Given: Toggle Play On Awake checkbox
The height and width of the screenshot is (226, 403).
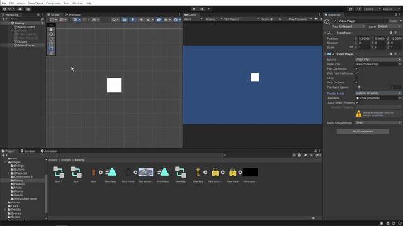Looking at the screenshot, I should click(356, 68).
